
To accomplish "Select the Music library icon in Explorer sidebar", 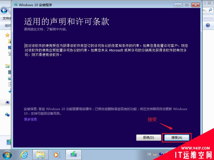I will coord(10,91).
